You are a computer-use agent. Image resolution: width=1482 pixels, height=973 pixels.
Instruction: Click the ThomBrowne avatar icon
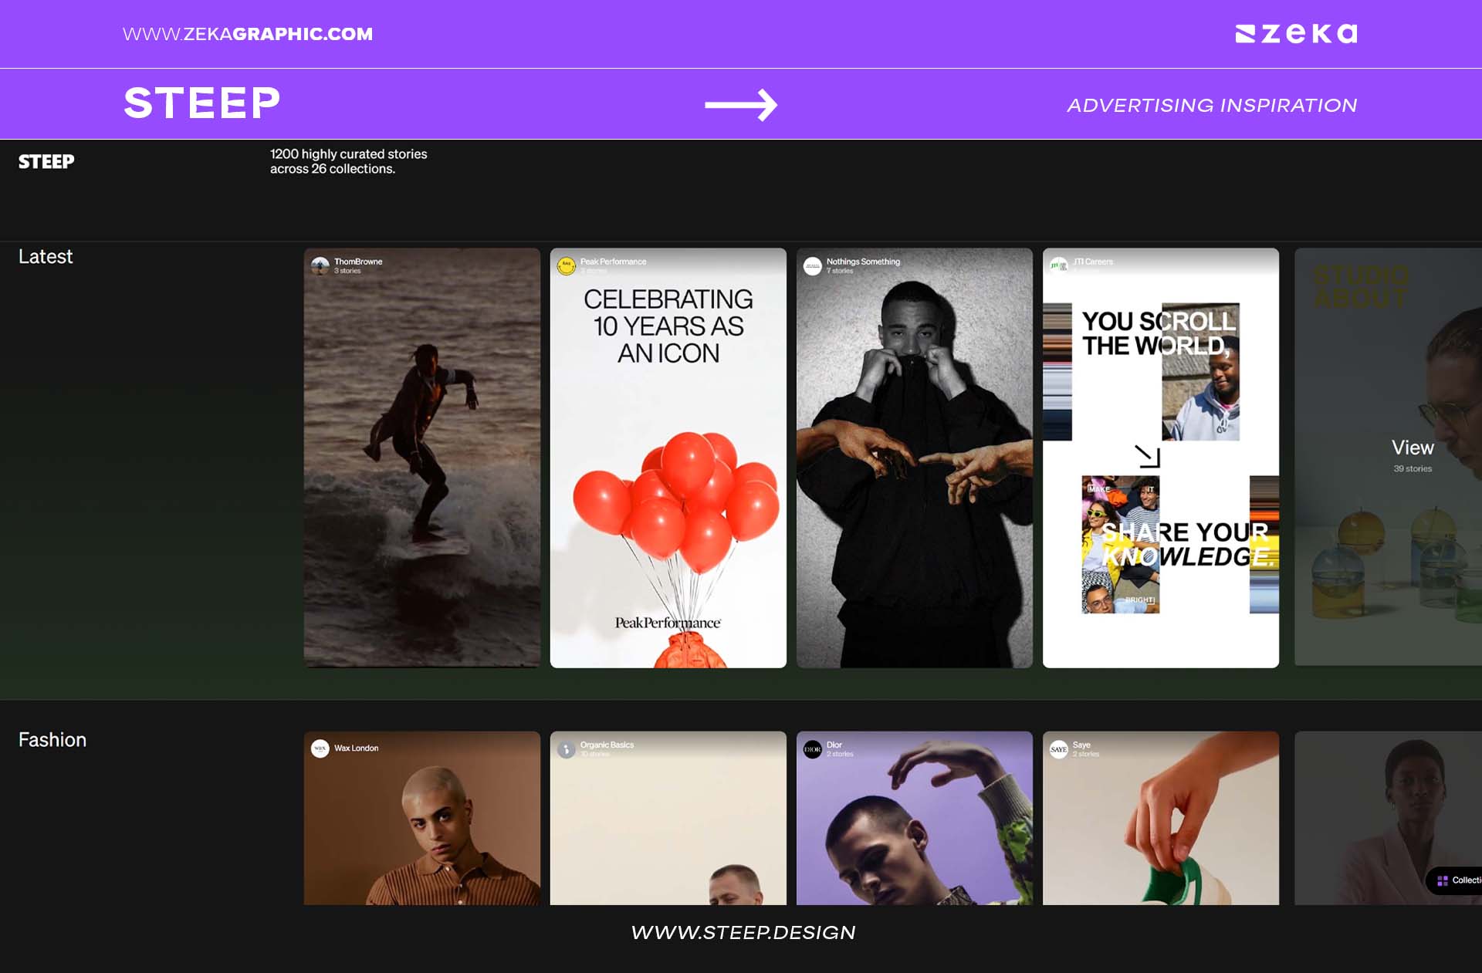(x=320, y=265)
